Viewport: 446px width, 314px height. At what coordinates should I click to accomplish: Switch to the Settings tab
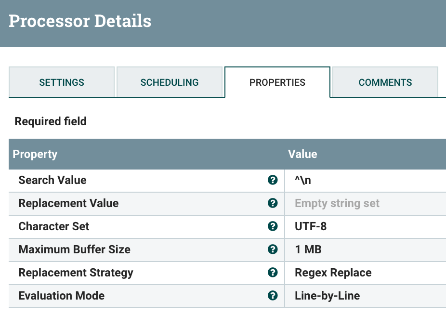(x=61, y=82)
